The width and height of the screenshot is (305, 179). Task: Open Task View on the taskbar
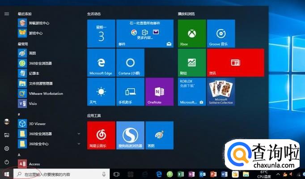(117, 174)
